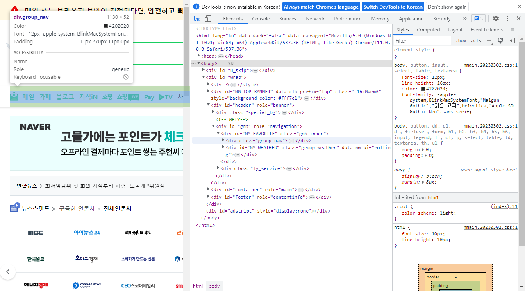Image resolution: width=525 pixels, height=291 pixels.
Task: Select the html breadcrumb at bottom
Action: coord(198,286)
